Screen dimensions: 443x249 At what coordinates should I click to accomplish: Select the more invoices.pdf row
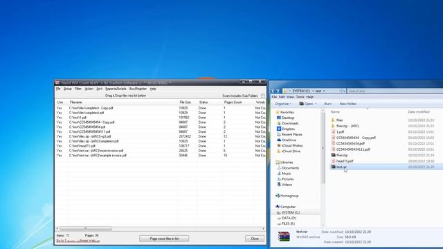(161, 151)
